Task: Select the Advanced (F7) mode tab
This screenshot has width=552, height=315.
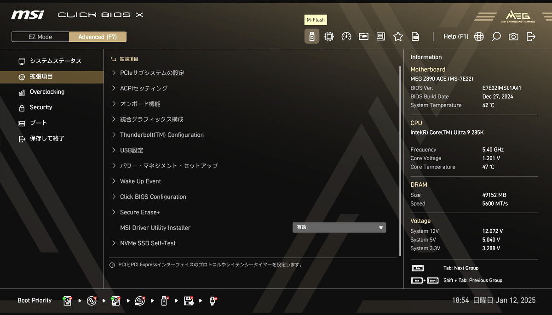Action: [98, 37]
